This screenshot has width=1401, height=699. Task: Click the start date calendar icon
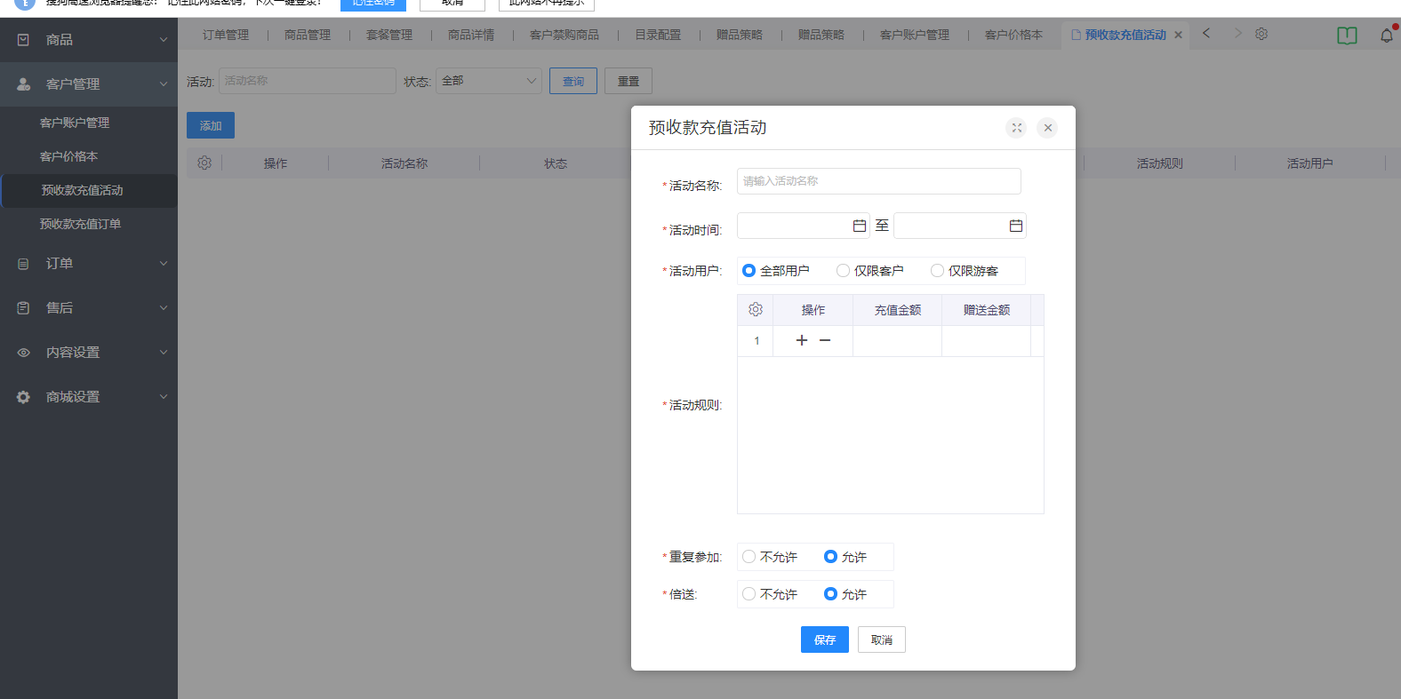point(859,226)
